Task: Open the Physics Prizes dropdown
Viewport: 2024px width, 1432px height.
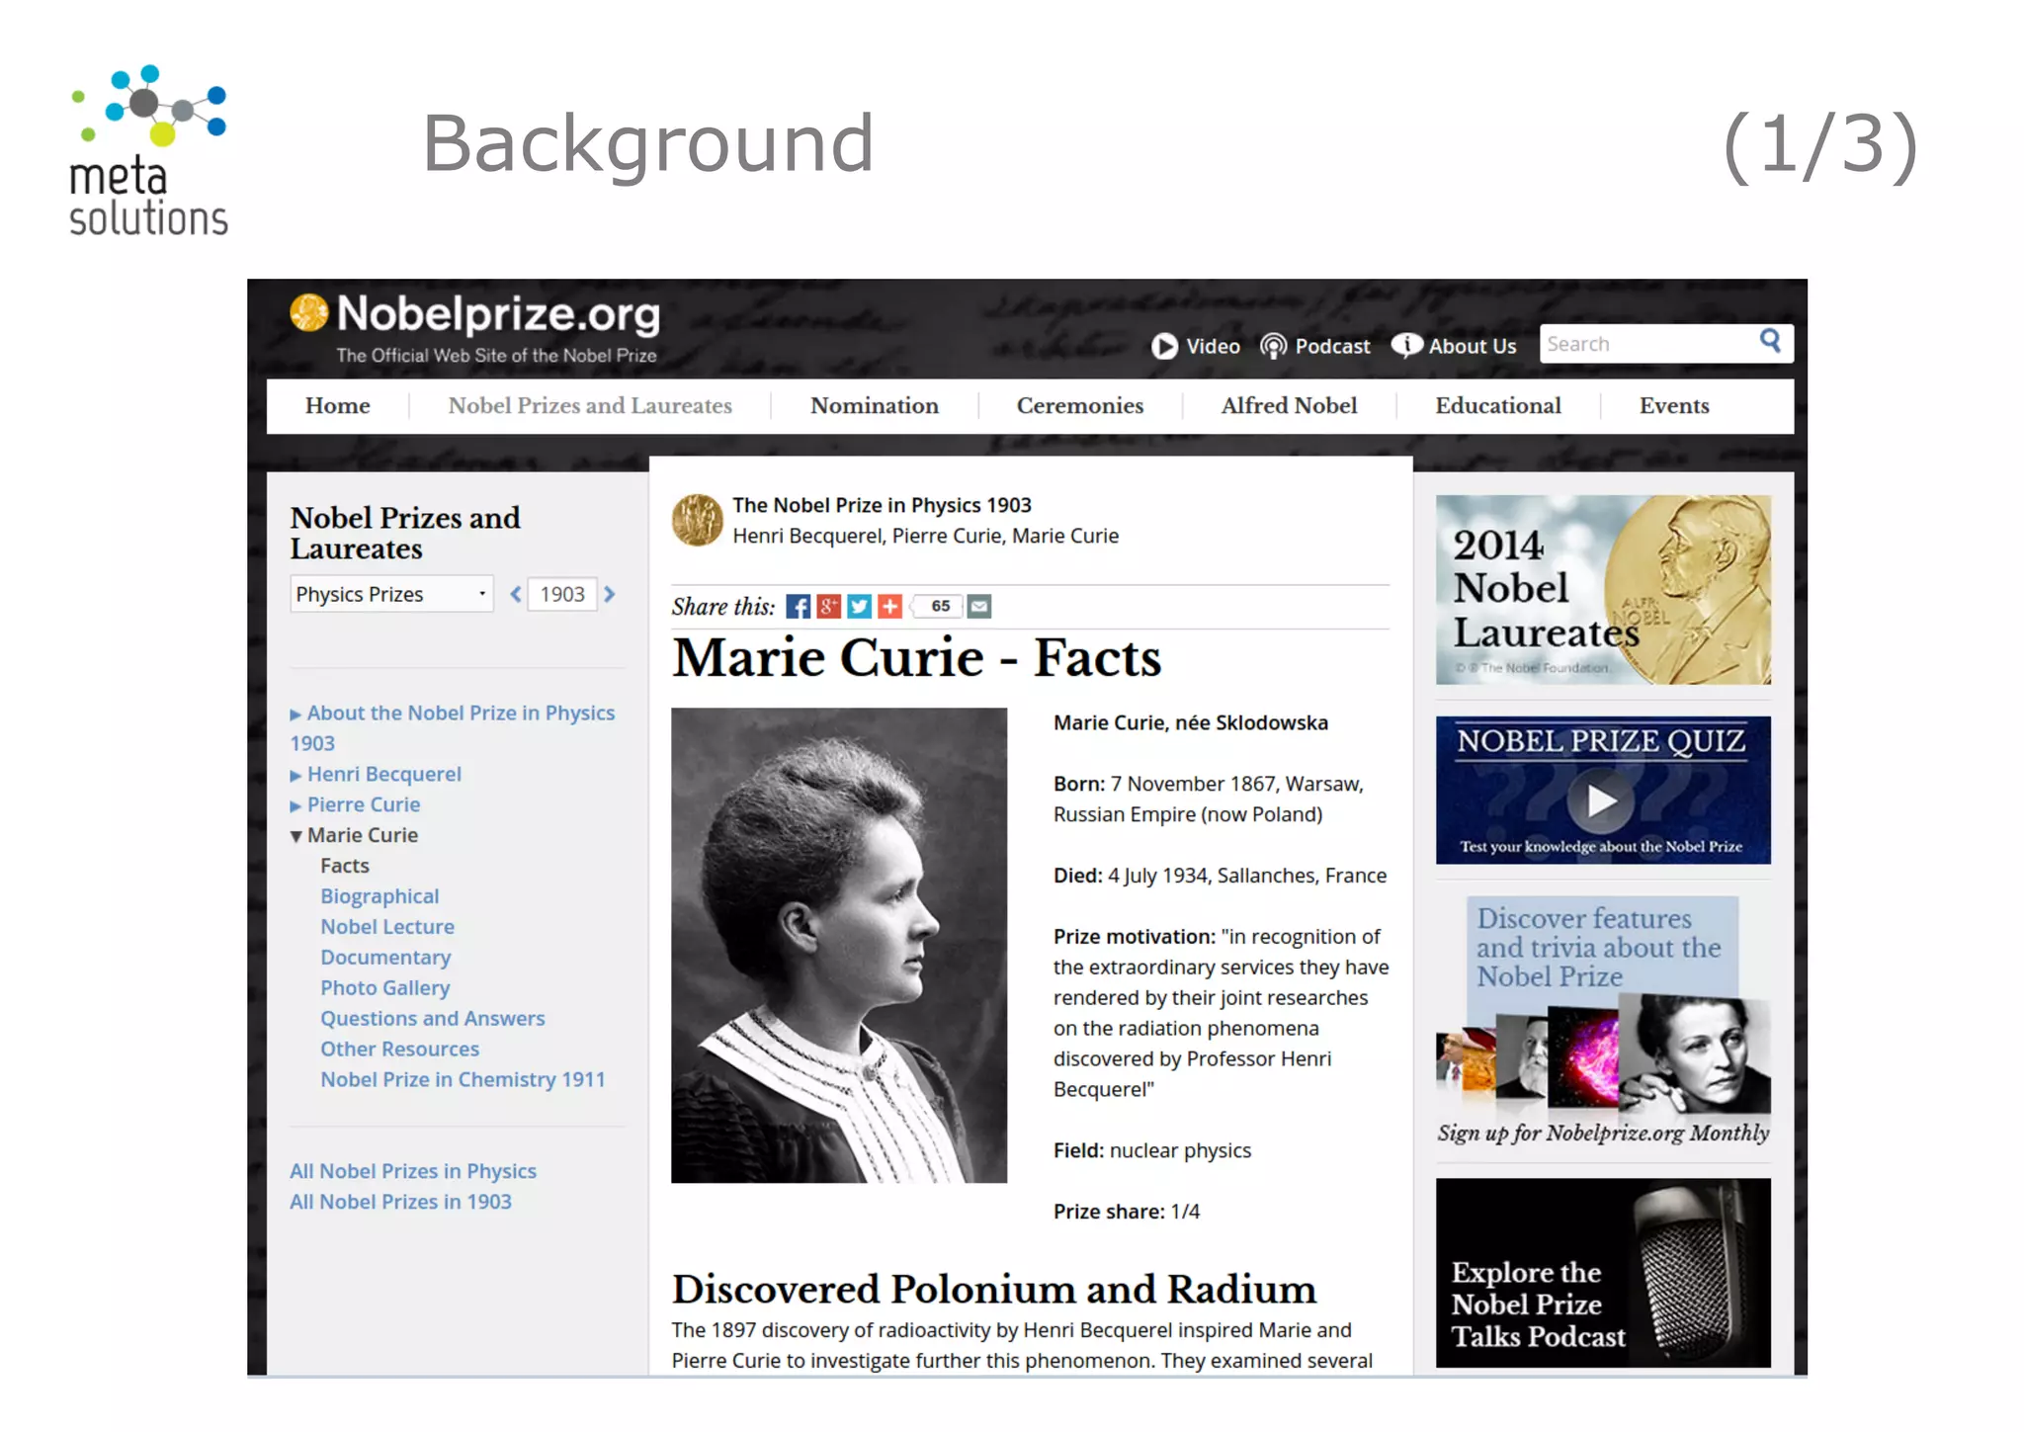Action: [x=391, y=594]
